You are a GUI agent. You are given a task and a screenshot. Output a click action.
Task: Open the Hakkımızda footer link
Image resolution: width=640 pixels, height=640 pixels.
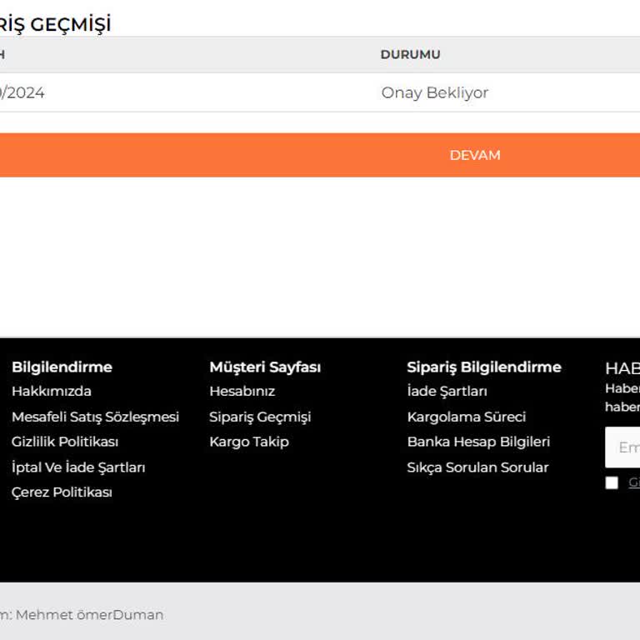click(52, 391)
